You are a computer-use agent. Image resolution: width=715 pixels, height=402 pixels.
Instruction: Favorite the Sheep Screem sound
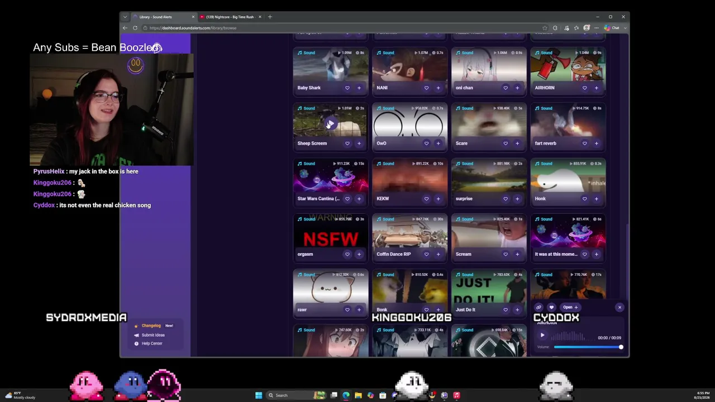click(347, 143)
